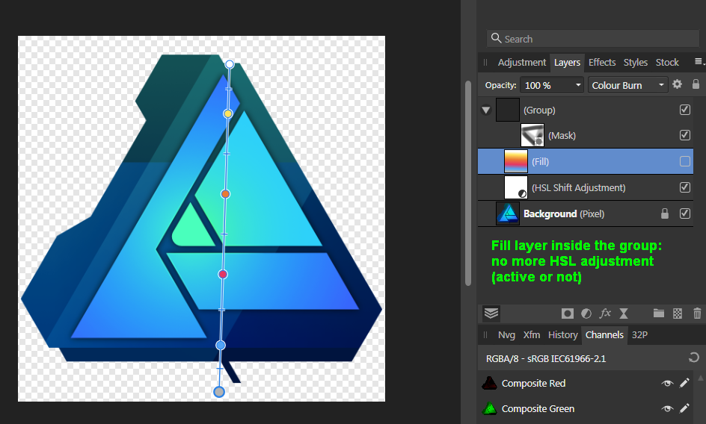706x424 pixels.
Task: Click the orange gradient colour stop
Action: point(225,194)
